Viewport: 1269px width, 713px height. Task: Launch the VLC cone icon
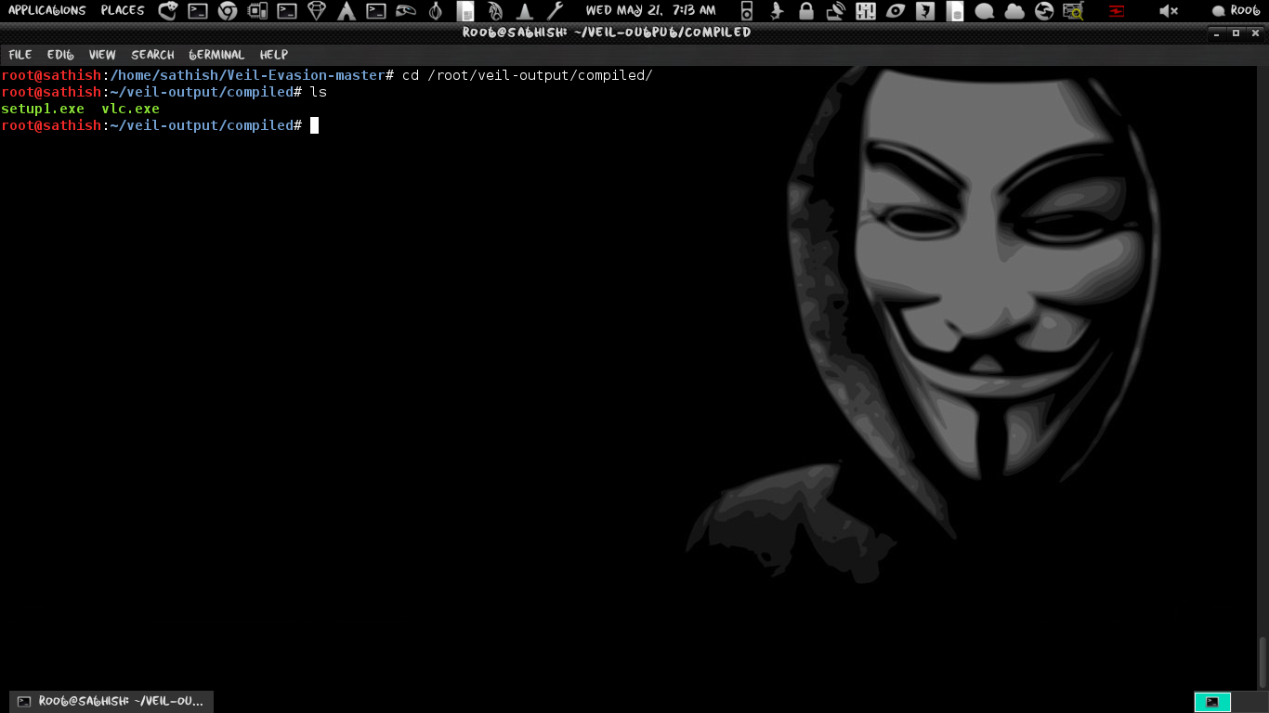(525, 11)
